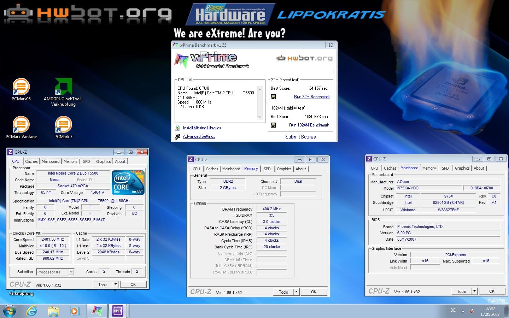
Task: Click Submit Scores link
Action: [x=300, y=137]
